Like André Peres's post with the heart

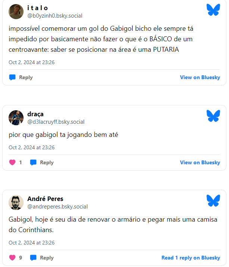12,258
